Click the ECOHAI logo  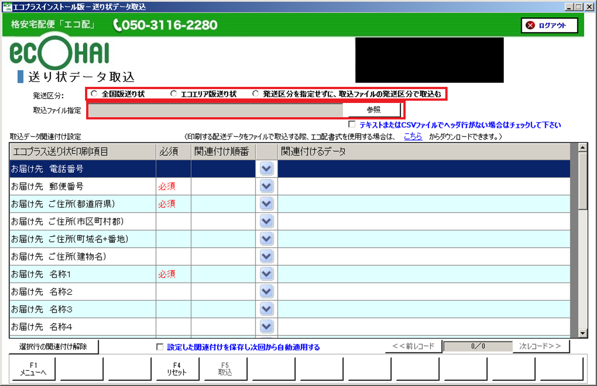(60, 53)
